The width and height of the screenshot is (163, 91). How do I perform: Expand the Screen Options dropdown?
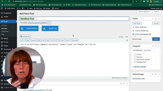pos(144,12)
